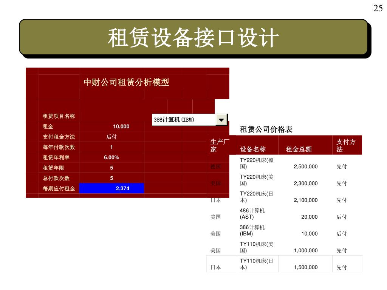Viewport: 387px width, 290px height.
Task: Click the 10,000 amount in the price table
Action: 309,234
